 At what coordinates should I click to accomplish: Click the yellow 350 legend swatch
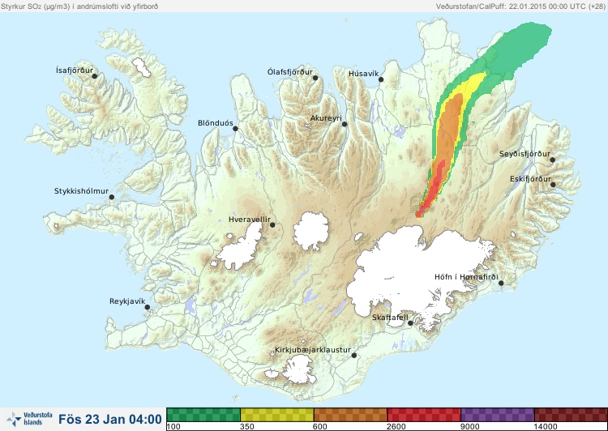(277, 415)
